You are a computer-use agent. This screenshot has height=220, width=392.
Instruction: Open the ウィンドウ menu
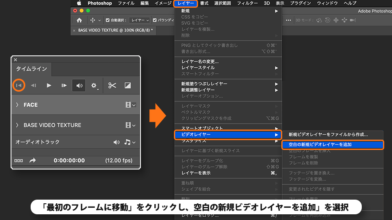(327, 3)
